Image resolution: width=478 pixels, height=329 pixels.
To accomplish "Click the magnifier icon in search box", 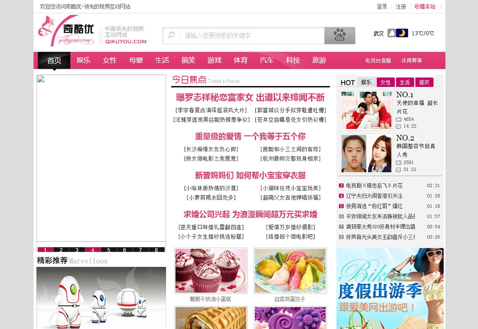I will [171, 35].
